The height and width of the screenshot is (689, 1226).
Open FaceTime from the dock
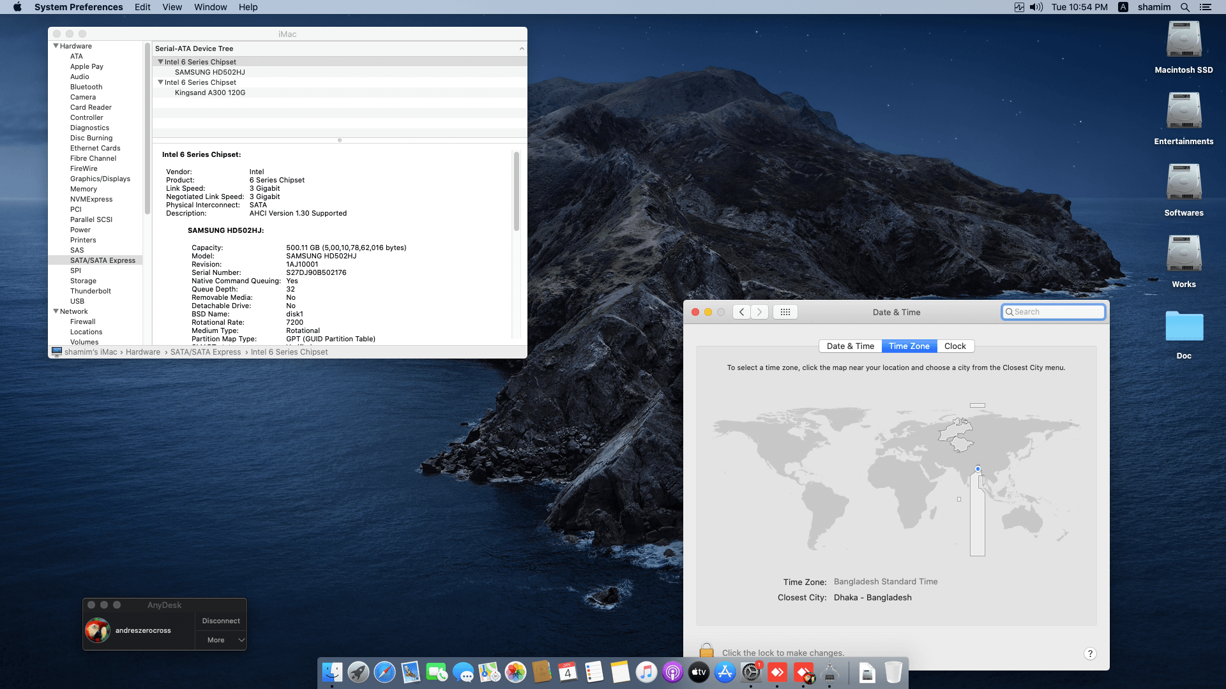pyautogui.click(x=437, y=672)
